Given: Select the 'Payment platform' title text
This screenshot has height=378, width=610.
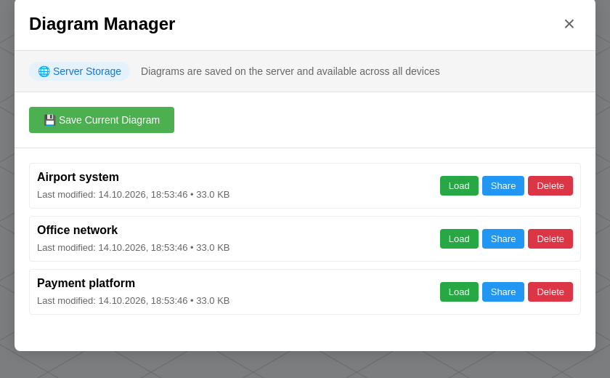Looking at the screenshot, I should click(86, 283).
